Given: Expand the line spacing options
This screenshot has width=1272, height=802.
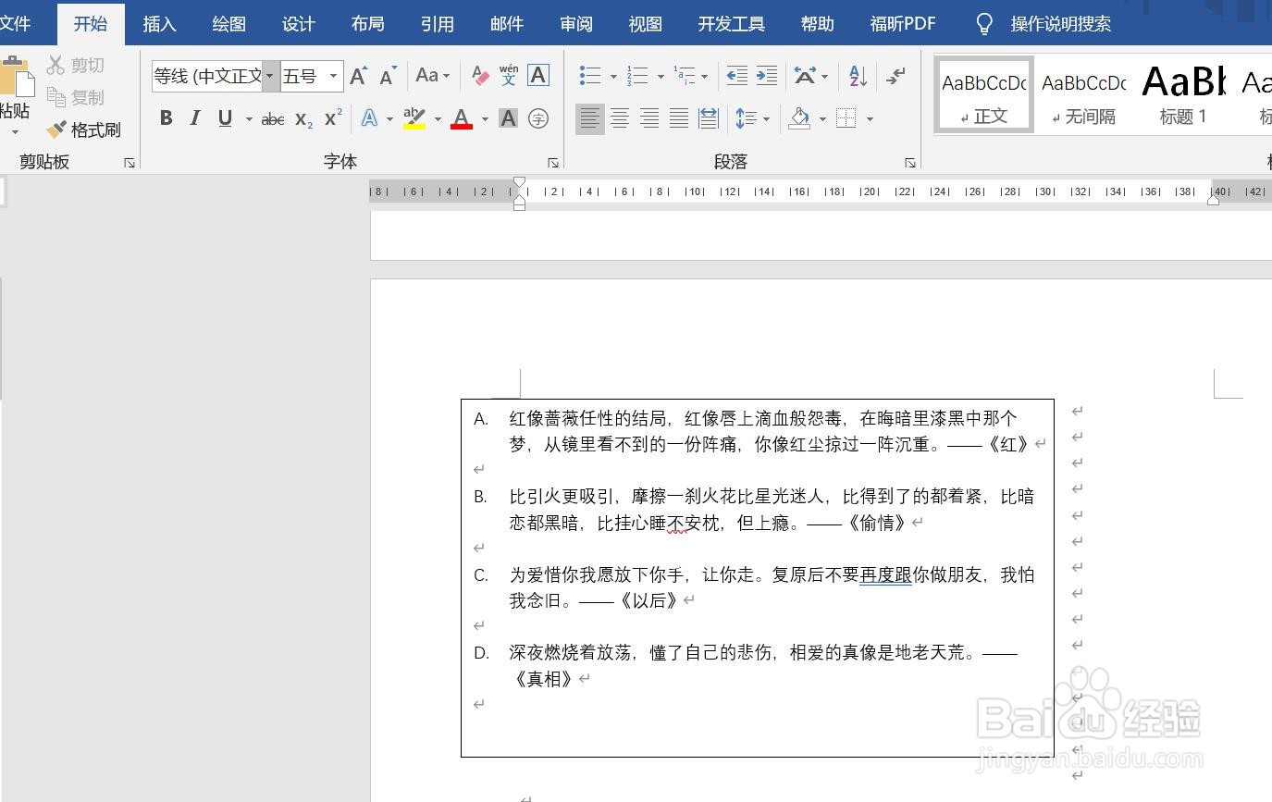Looking at the screenshot, I should (x=766, y=118).
